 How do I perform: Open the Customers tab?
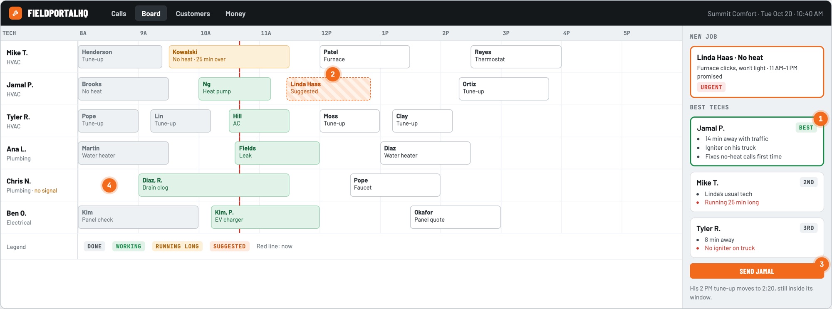click(x=193, y=14)
